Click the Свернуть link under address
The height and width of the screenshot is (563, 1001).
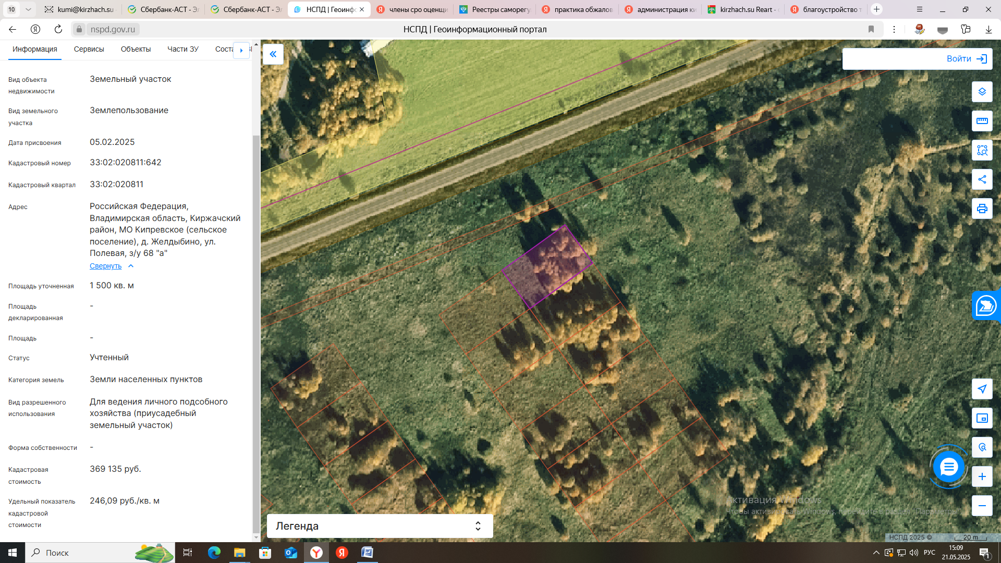[x=105, y=266]
